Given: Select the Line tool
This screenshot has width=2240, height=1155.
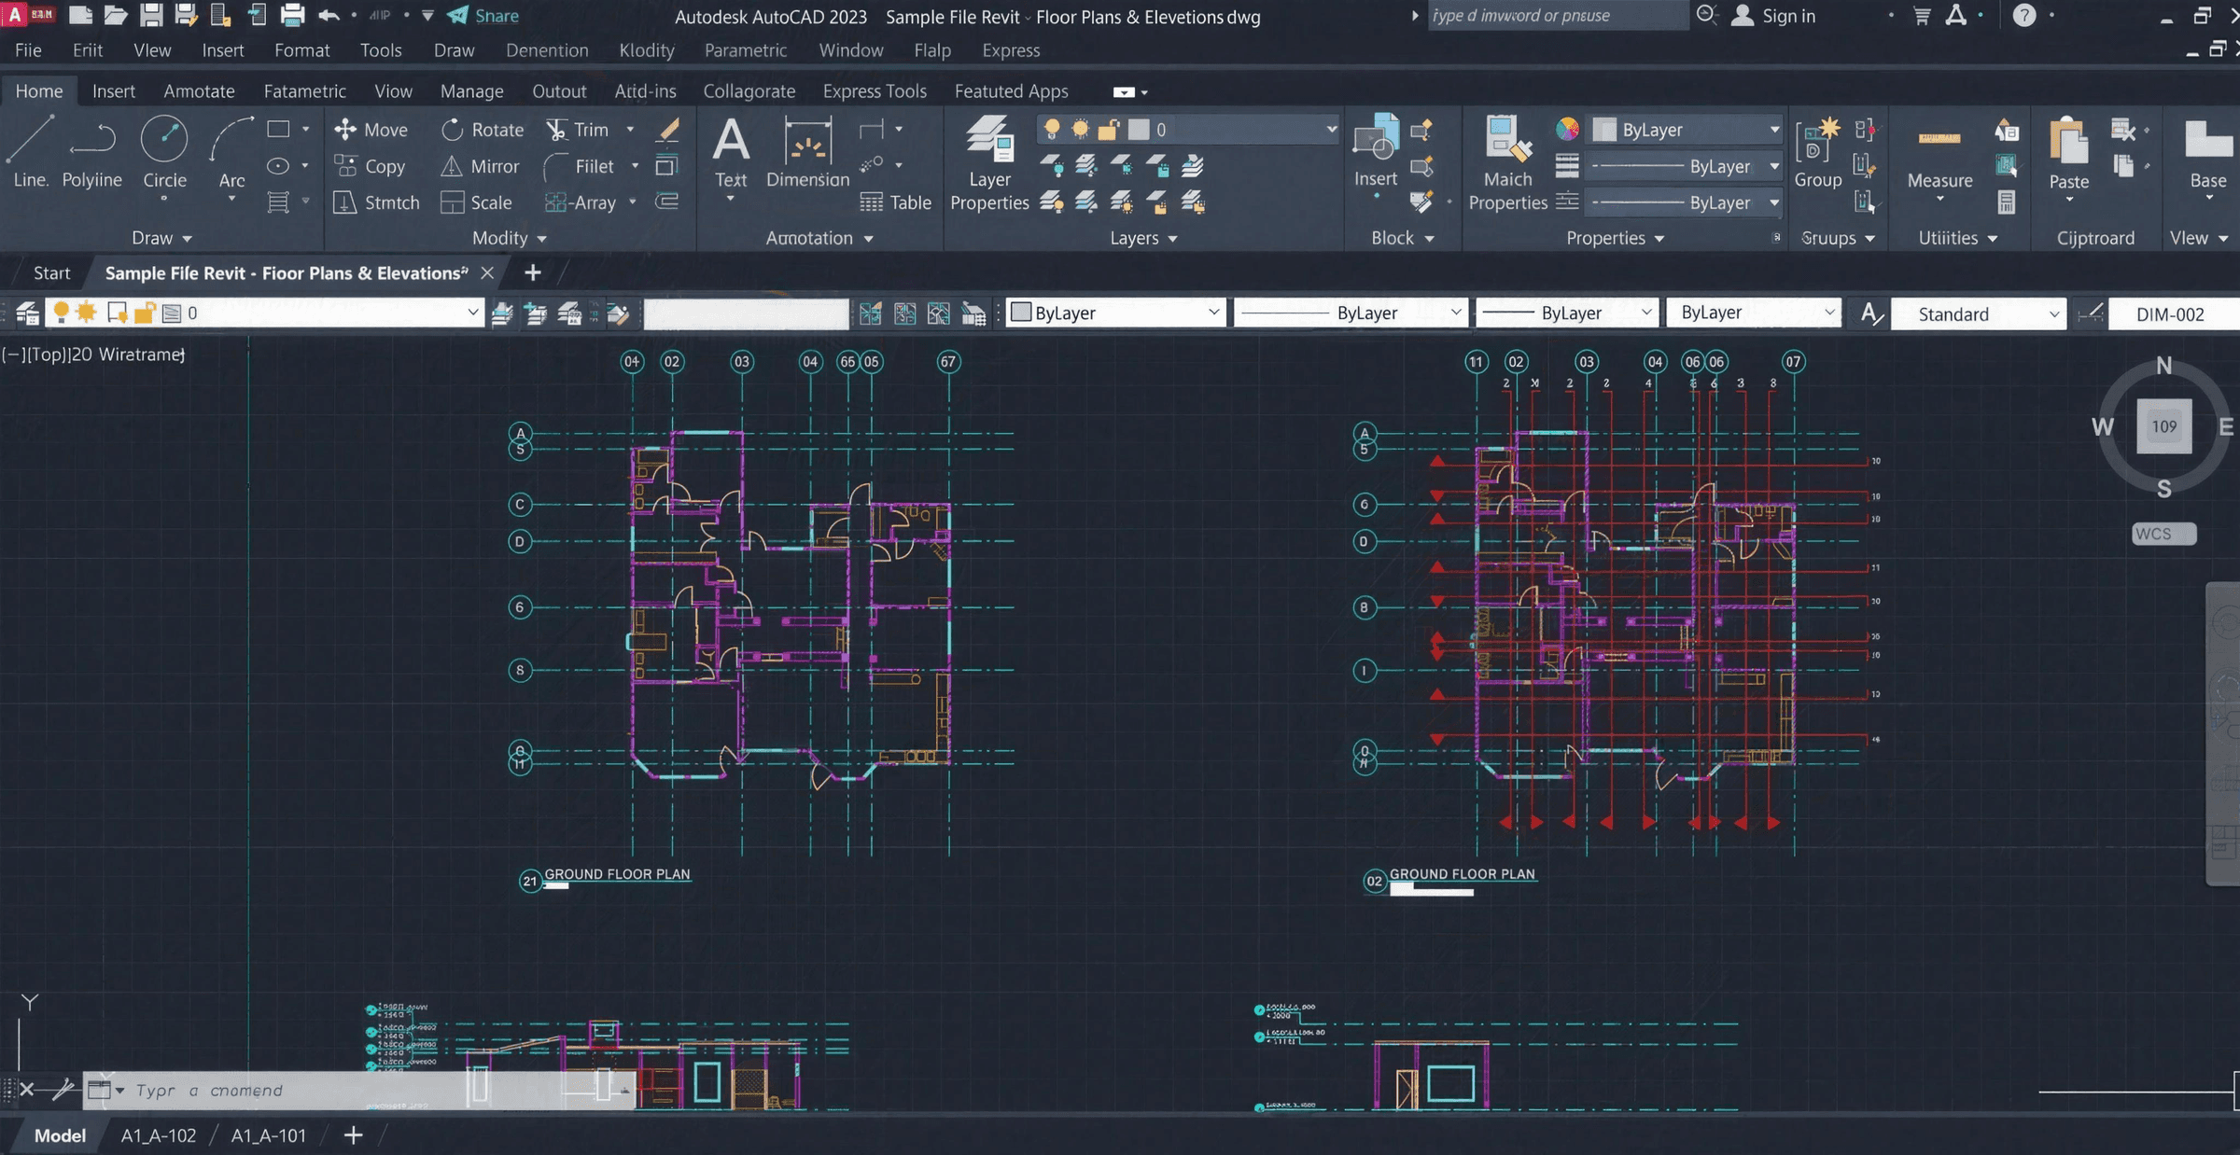Looking at the screenshot, I should point(30,151).
